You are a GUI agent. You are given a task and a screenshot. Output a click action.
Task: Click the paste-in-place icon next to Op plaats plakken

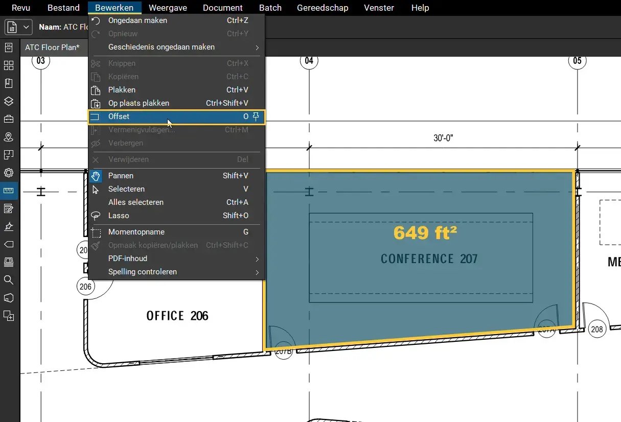tap(96, 104)
